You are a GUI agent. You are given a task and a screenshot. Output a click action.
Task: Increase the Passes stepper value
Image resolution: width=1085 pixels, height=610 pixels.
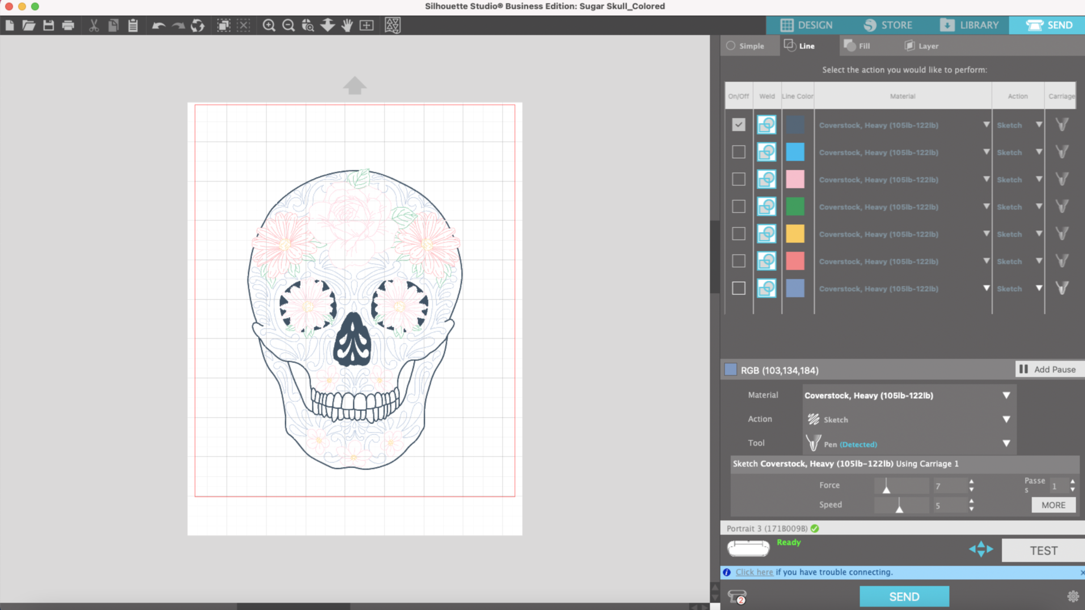1072,482
